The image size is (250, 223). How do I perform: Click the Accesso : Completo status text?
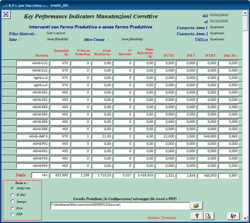click(162, 218)
